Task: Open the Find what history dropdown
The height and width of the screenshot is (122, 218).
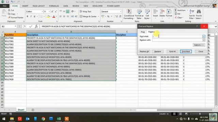Action: pyautogui.click(x=204, y=36)
